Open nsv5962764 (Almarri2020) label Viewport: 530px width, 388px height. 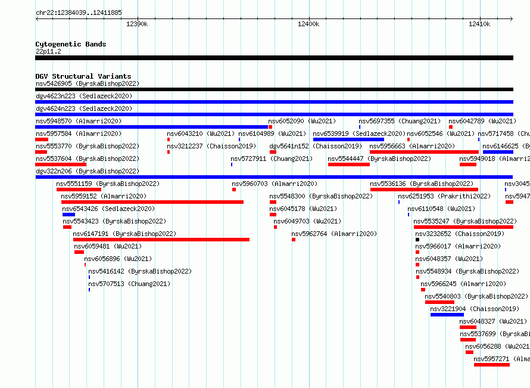[x=334, y=234]
